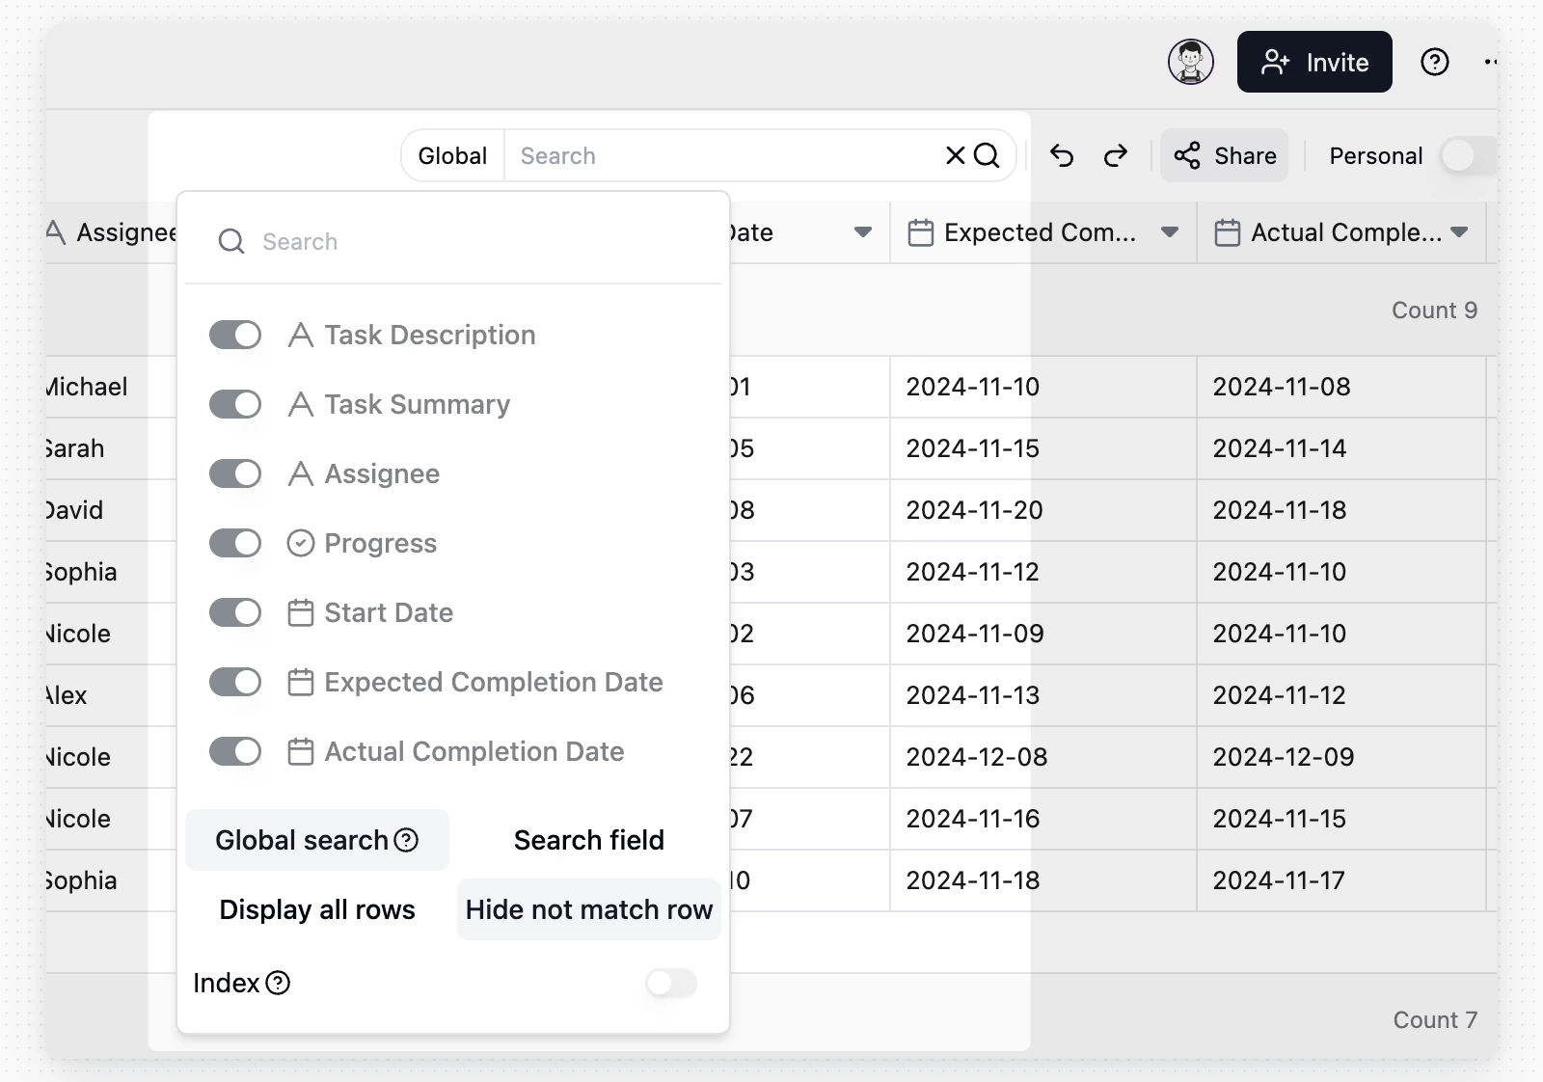This screenshot has width=1543, height=1082.
Task: Toggle the Expected Completion Date switch
Action: click(x=235, y=682)
